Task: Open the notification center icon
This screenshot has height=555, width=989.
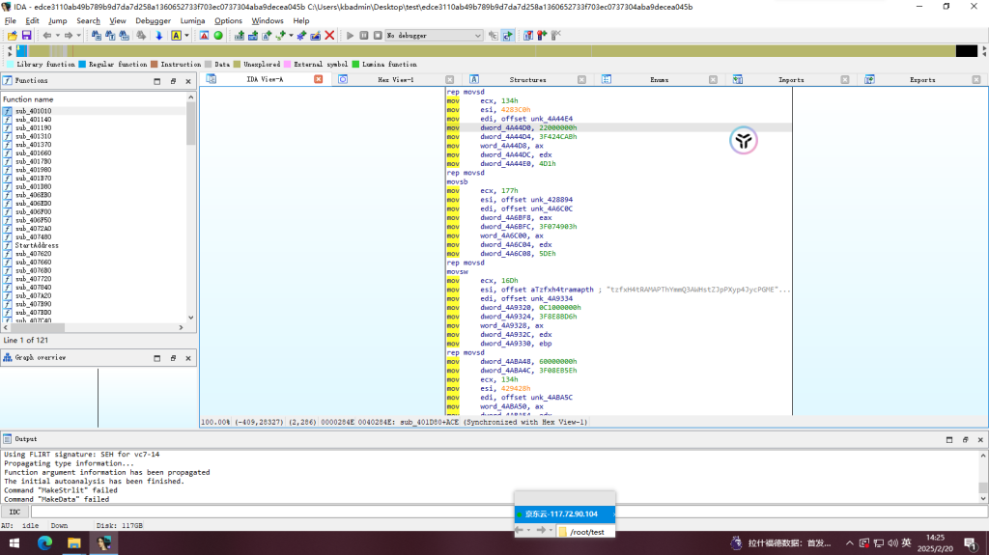Action: (x=970, y=542)
